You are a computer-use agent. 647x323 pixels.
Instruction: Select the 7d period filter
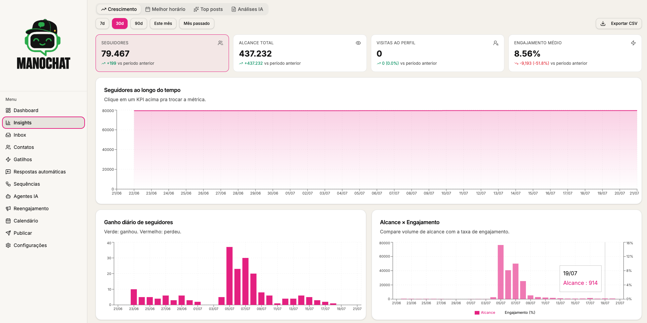pyautogui.click(x=102, y=24)
